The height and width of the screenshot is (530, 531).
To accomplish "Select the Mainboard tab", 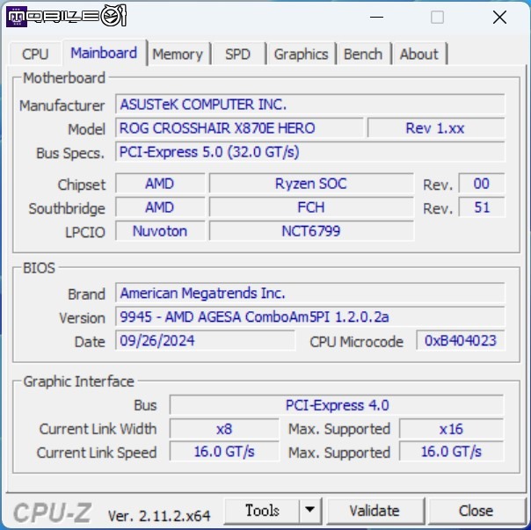I will (x=104, y=53).
